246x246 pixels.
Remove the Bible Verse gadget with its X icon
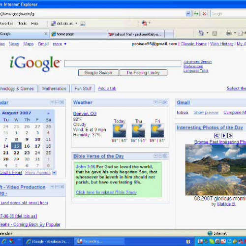165,156
